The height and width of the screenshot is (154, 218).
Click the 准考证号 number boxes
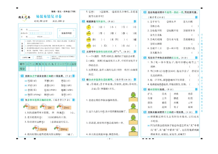pyautogui.click(x=40, y=33)
